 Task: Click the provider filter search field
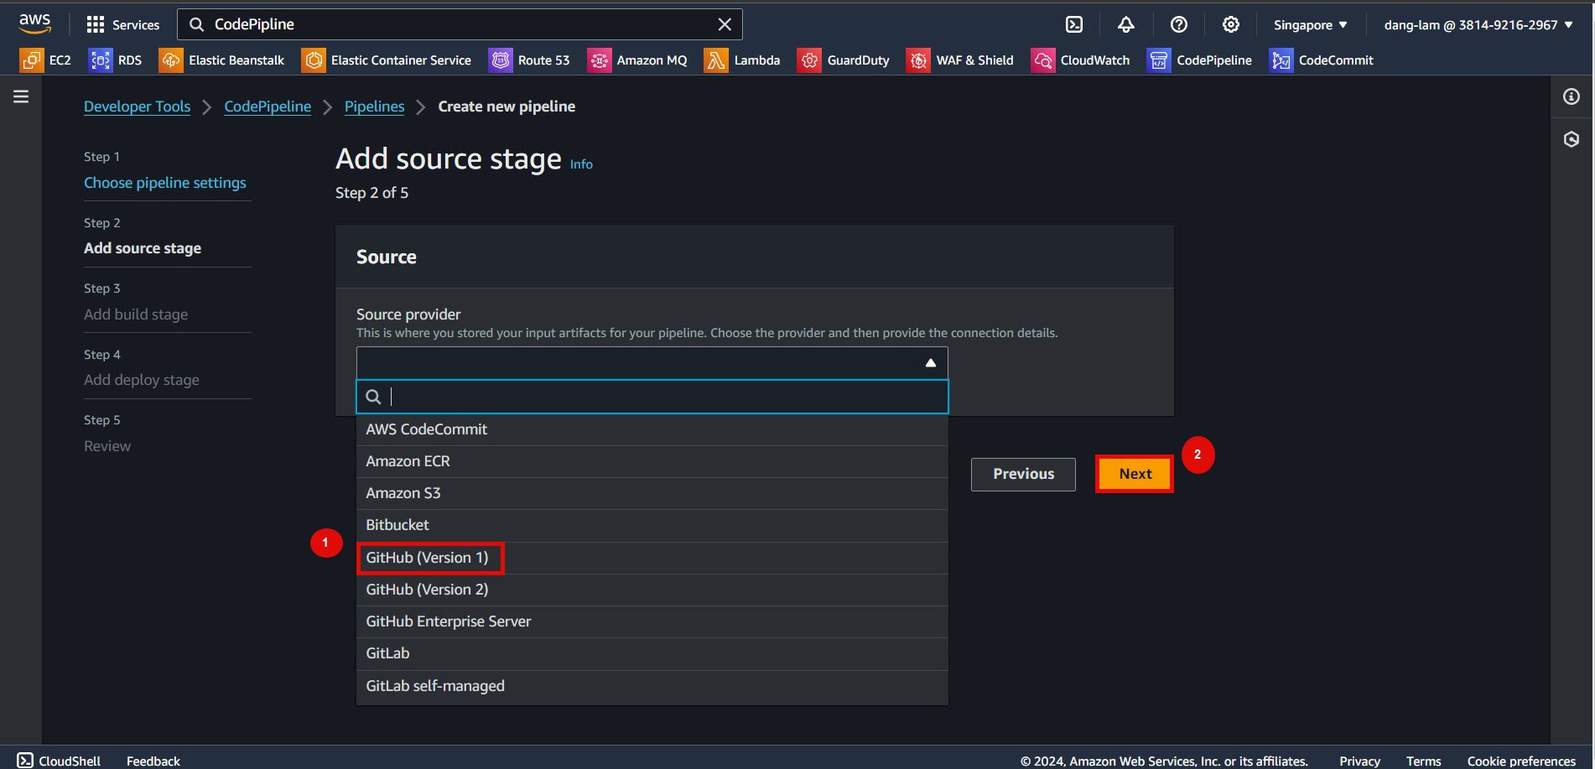coord(652,397)
